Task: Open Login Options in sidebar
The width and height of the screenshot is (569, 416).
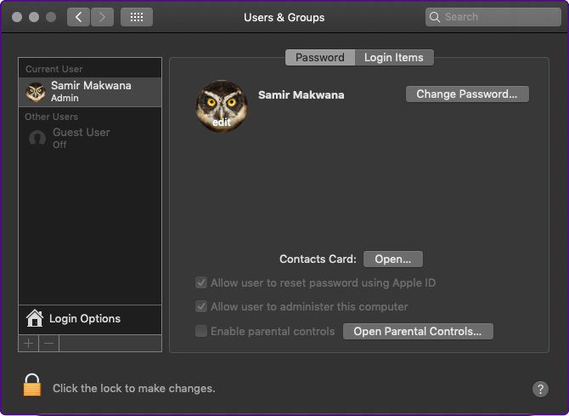Action: [x=90, y=319]
